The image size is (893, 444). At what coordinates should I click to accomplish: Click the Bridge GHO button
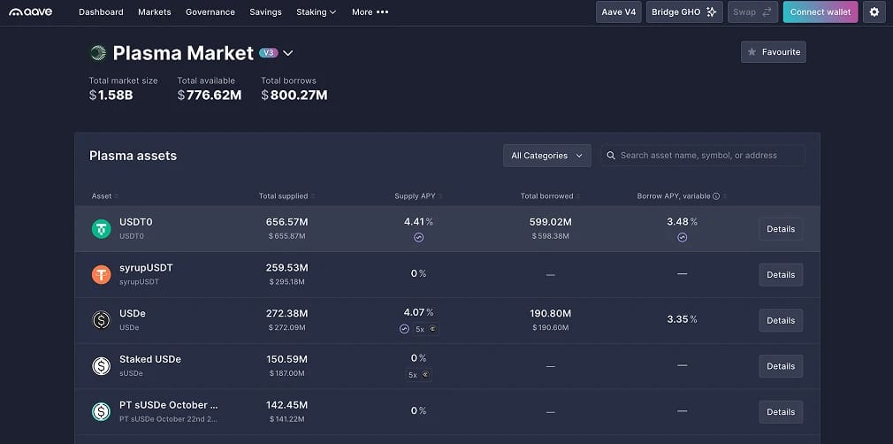(684, 12)
